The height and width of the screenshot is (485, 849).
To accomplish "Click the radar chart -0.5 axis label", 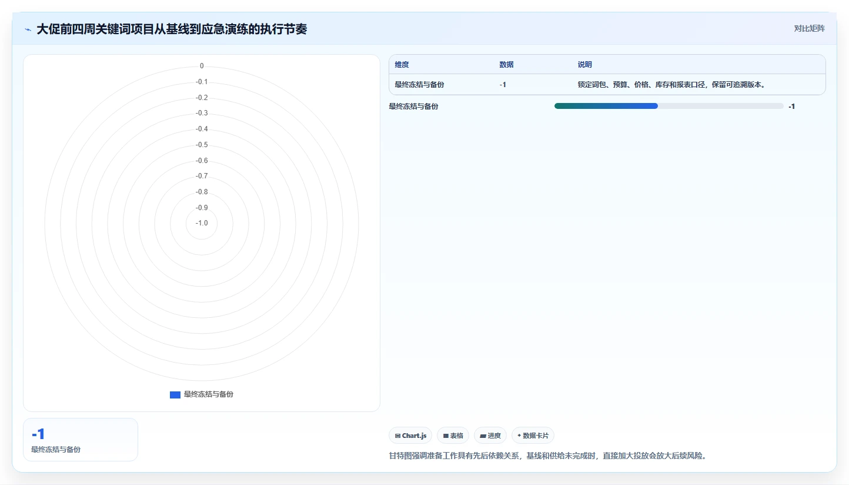I will (x=202, y=145).
